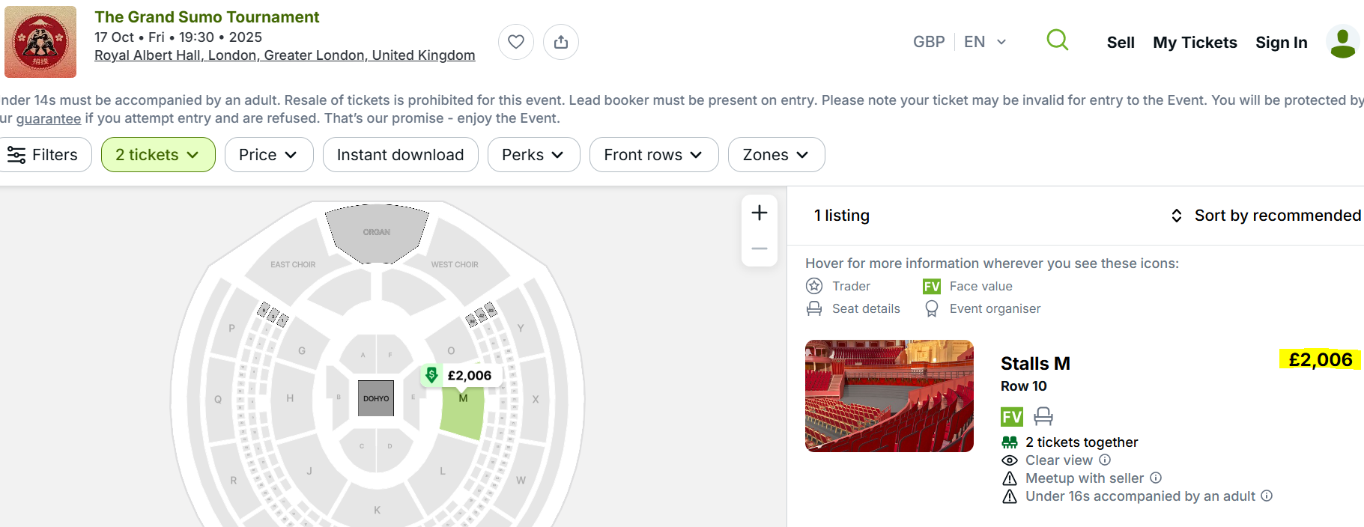Expand the 2 tickets quantity dropdown
Screen dimensions: 1364x527
coord(158,155)
